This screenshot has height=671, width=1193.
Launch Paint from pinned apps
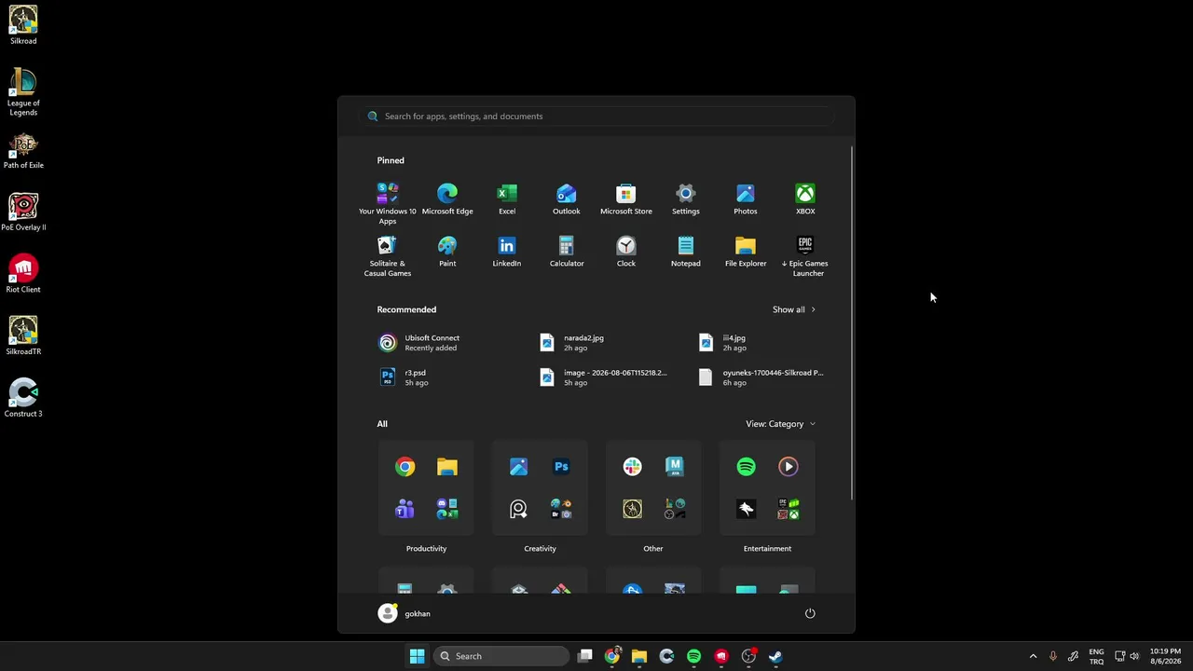tap(447, 251)
